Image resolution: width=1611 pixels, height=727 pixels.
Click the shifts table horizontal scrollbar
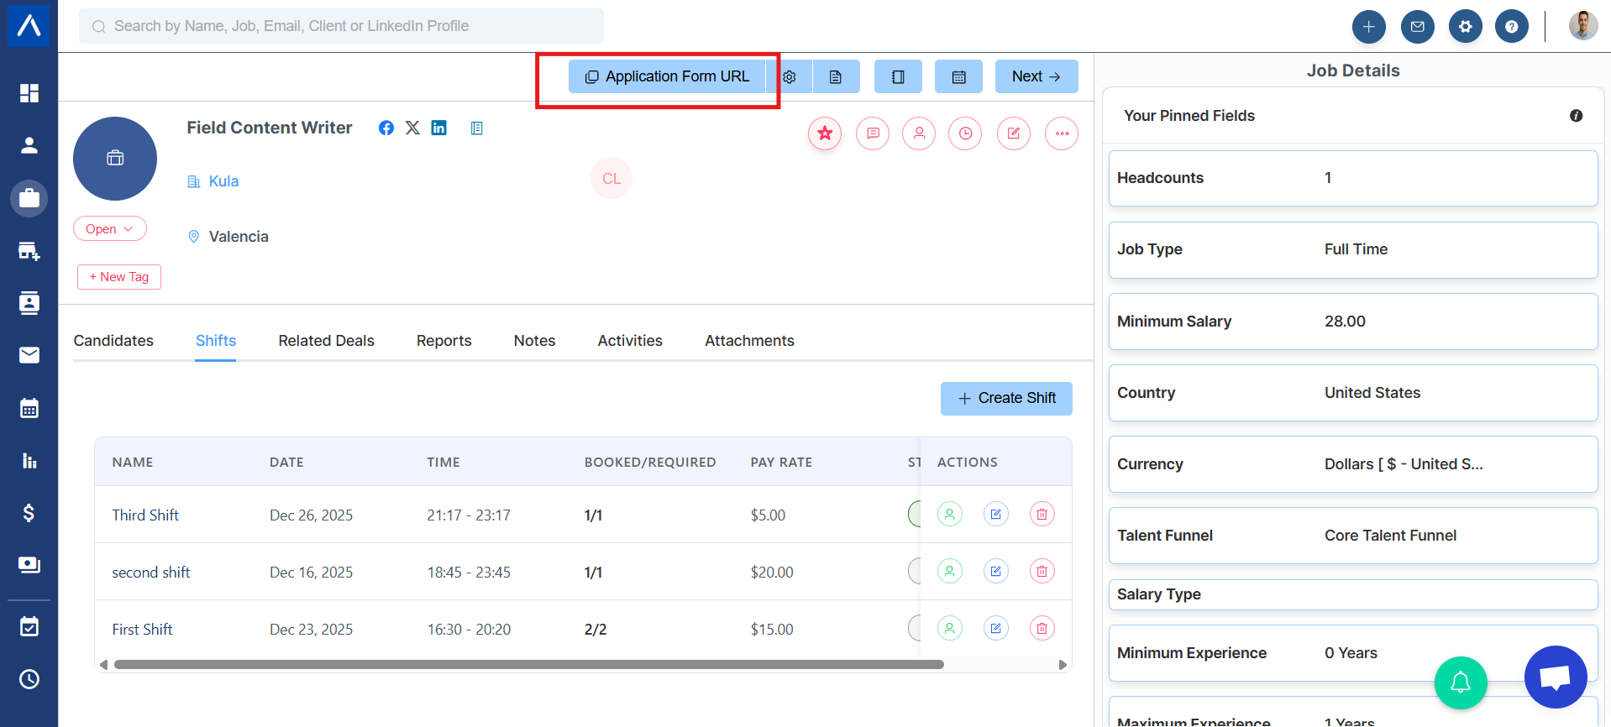529,665
